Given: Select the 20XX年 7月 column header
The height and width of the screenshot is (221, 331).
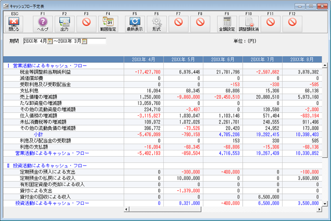Looking at the screenshot, I should click(262, 59).
